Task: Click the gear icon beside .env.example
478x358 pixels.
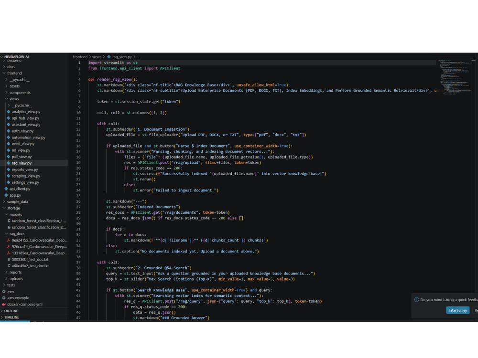Action: [x=4, y=298]
